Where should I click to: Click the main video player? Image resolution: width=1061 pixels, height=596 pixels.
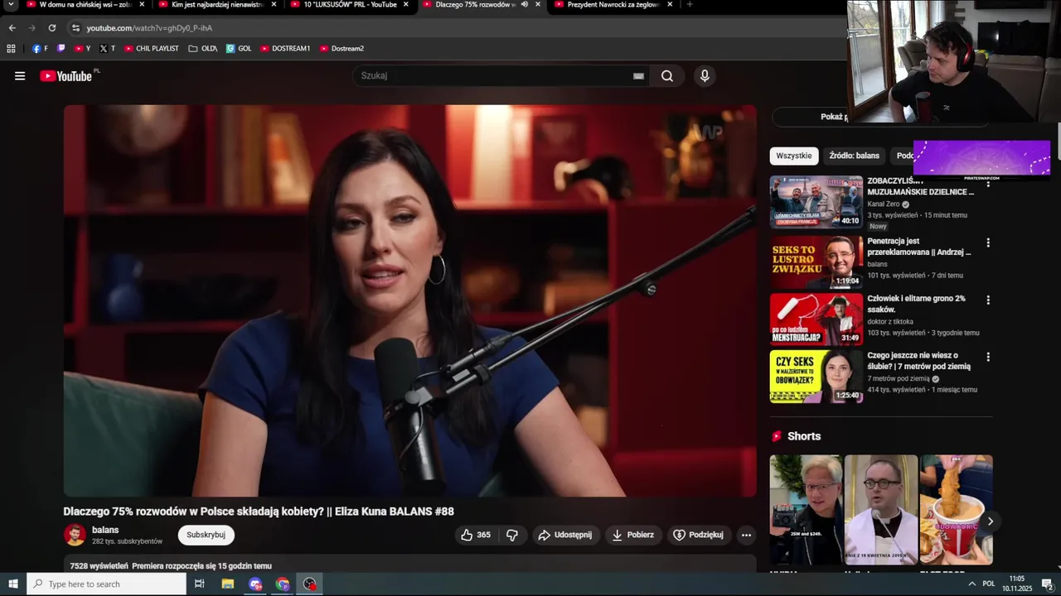click(410, 300)
